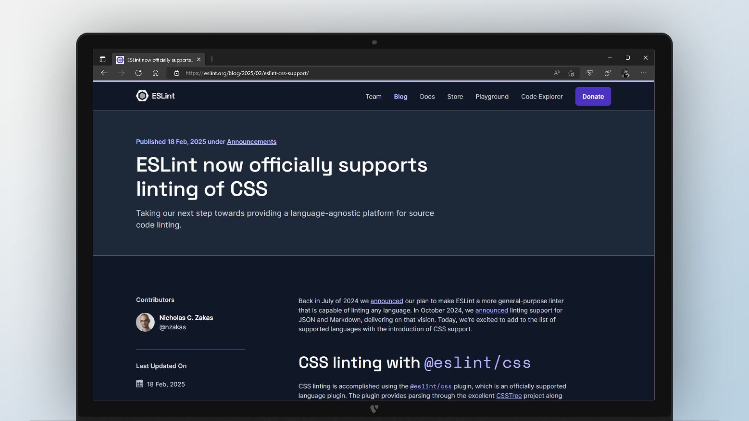The width and height of the screenshot is (749, 421).
Task: Activate Read aloud icon
Action: [557, 73]
